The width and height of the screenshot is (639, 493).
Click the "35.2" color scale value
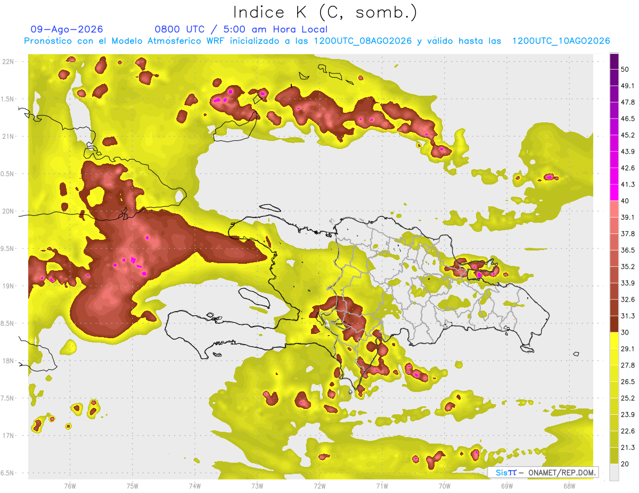click(627, 266)
